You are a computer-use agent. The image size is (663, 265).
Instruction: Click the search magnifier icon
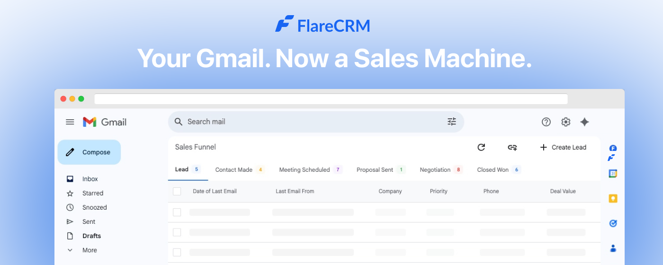[x=179, y=122]
